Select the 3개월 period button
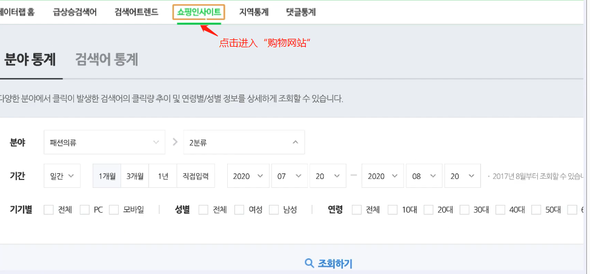The image size is (590, 274). tap(135, 176)
